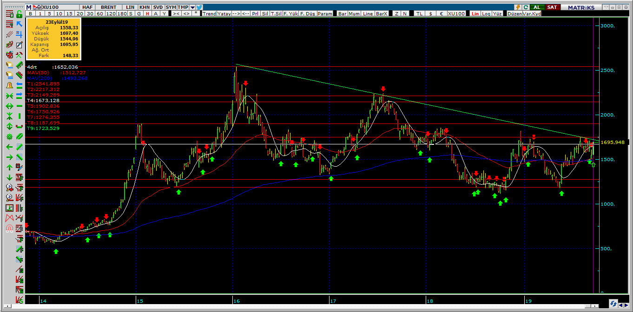The width and height of the screenshot is (633, 312).
Task: Click the green refresh icon
Action: pos(525,7)
